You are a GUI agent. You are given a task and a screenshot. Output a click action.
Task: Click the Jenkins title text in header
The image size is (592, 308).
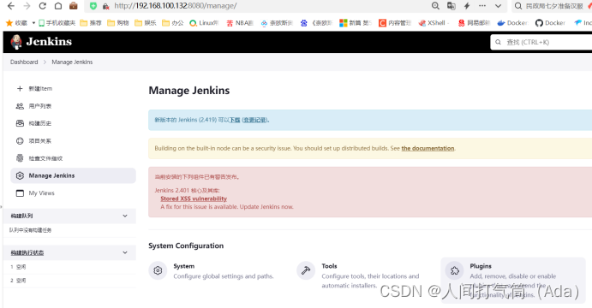coord(49,41)
